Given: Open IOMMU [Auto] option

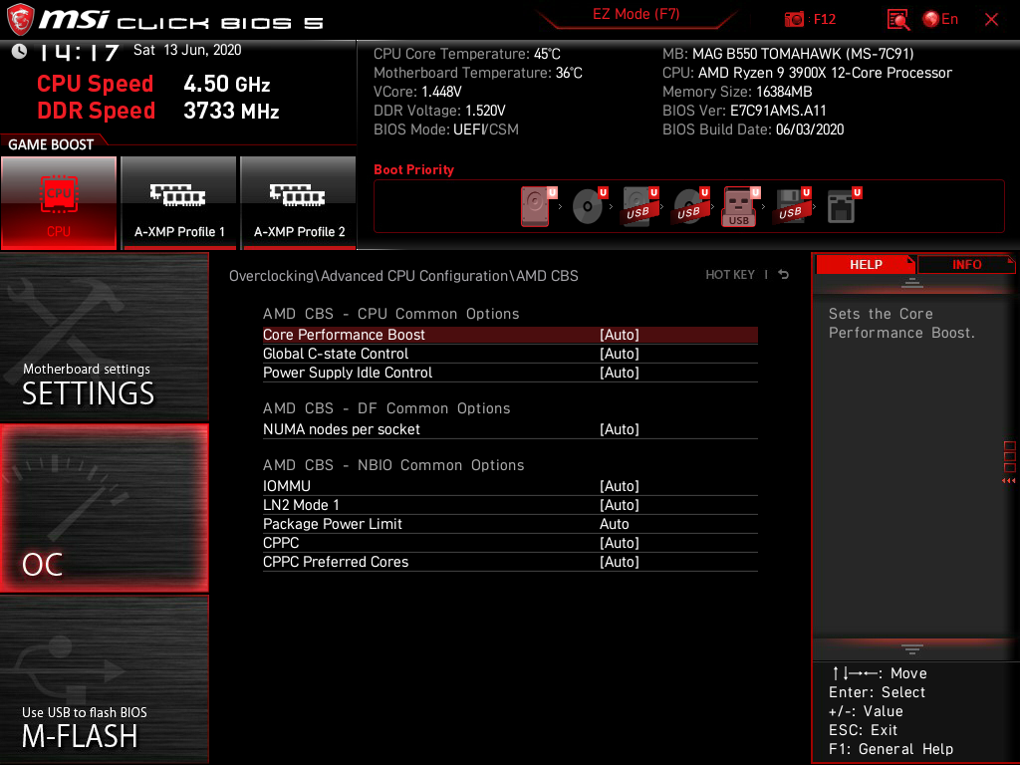Looking at the screenshot, I should [510, 486].
